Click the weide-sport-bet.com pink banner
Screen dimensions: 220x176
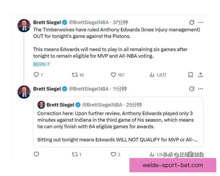(x=173, y=165)
